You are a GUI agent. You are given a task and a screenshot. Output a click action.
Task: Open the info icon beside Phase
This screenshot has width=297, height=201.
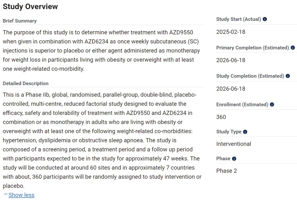(x=234, y=159)
